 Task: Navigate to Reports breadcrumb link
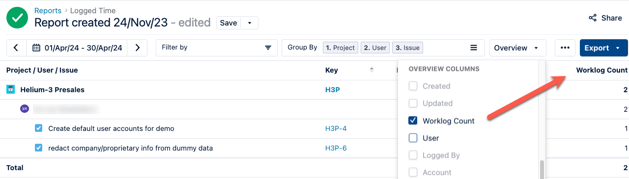(x=48, y=10)
